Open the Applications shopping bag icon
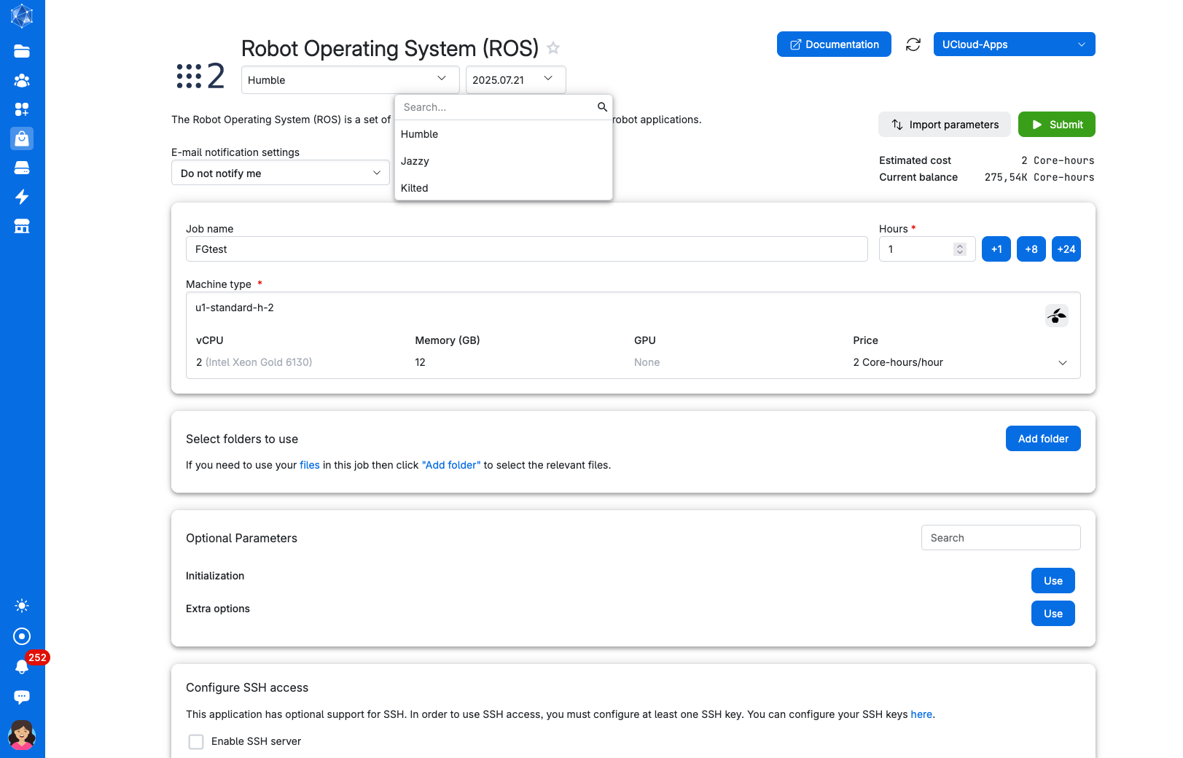The image size is (1183, 758). pos(22,138)
